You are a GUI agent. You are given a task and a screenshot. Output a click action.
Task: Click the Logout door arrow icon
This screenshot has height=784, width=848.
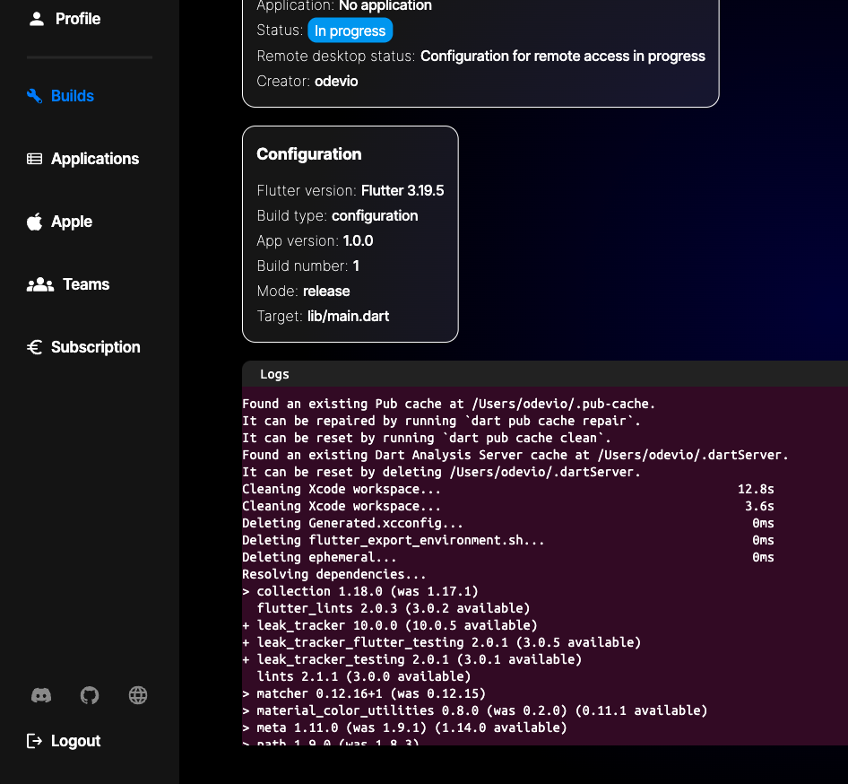click(x=35, y=741)
